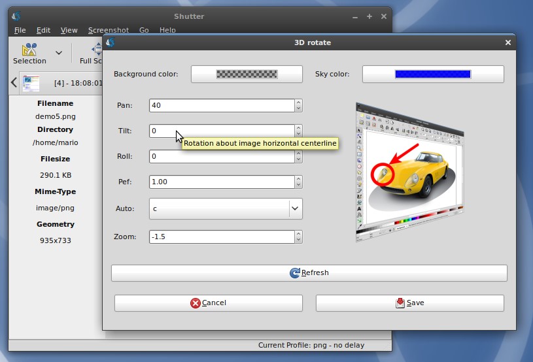Open the Edit menu
The width and height of the screenshot is (533, 362).
pos(43,30)
